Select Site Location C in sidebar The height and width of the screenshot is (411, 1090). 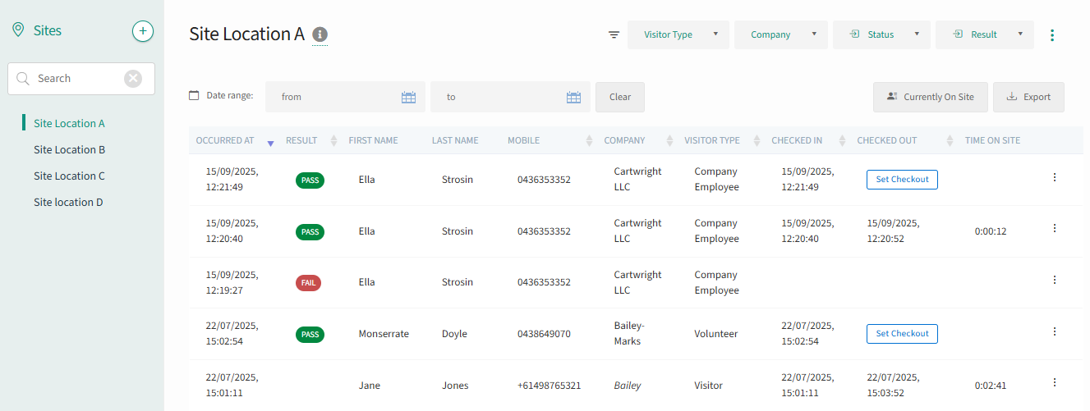tap(69, 176)
